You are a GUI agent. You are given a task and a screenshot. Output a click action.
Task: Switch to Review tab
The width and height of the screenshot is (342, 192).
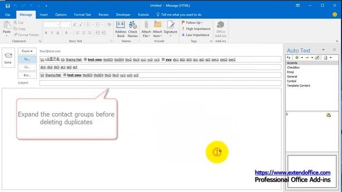click(x=103, y=15)
